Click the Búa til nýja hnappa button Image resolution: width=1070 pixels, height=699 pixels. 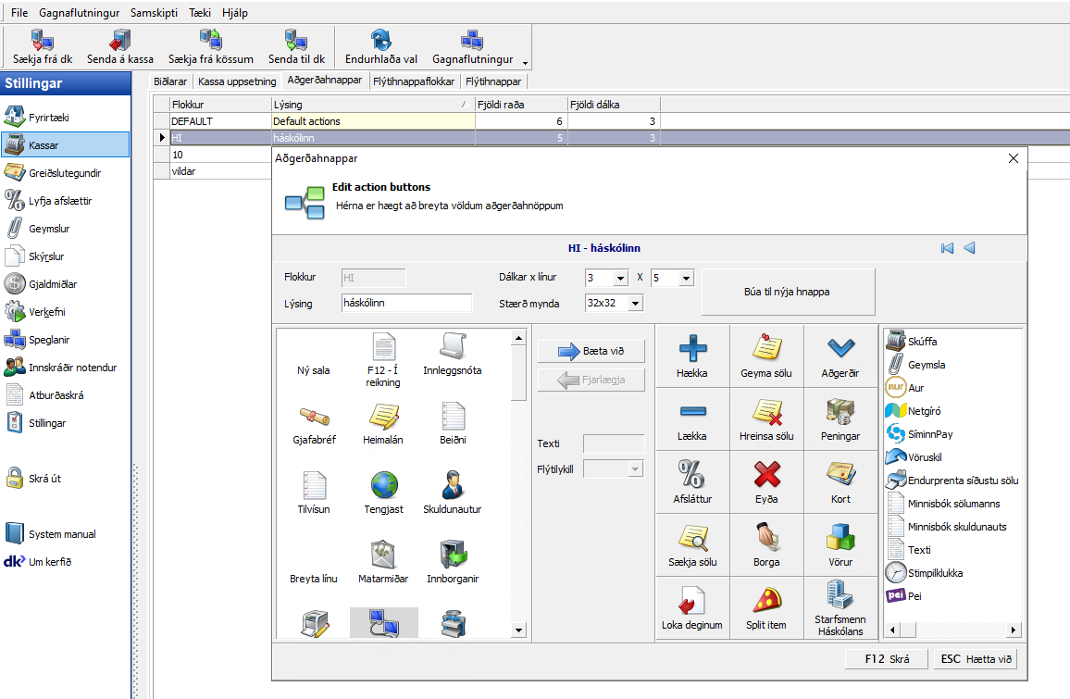click(x=787, y=292)
